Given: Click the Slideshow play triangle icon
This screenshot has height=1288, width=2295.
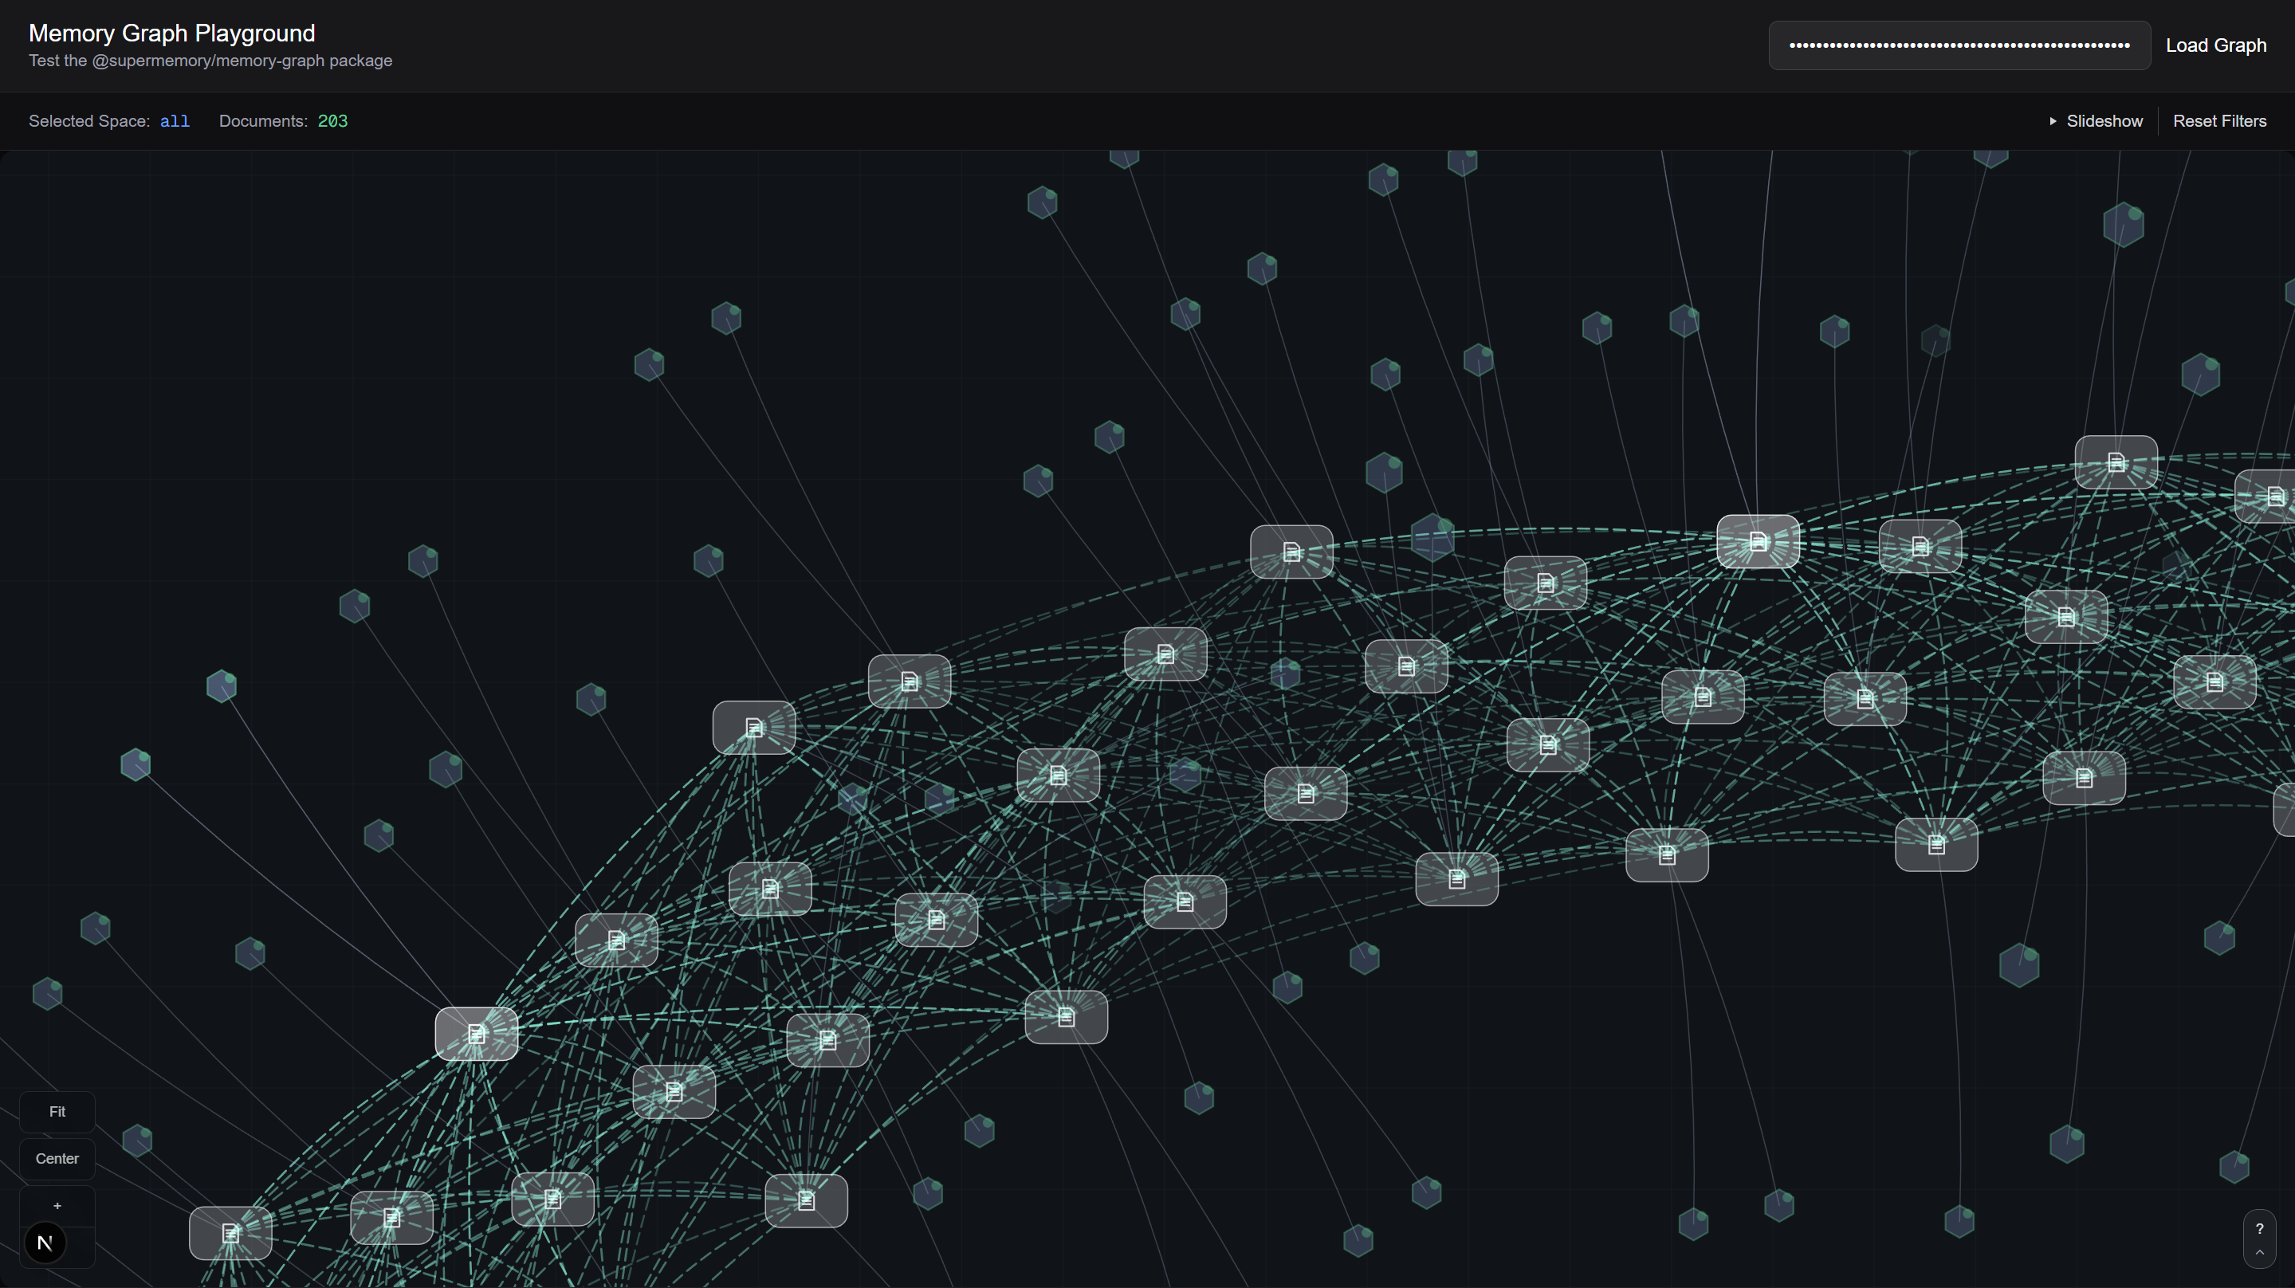Looking at the screenshot, I should [x=2053, y=121].
